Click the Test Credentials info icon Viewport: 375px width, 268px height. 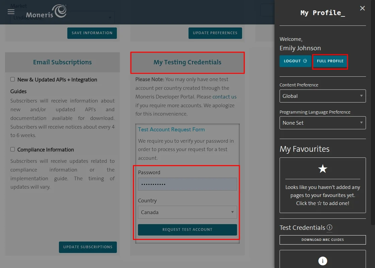pos(329,227)
